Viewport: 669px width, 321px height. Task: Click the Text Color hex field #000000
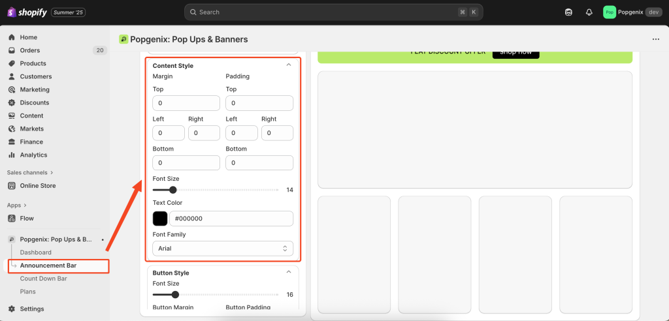click(231, 219)
